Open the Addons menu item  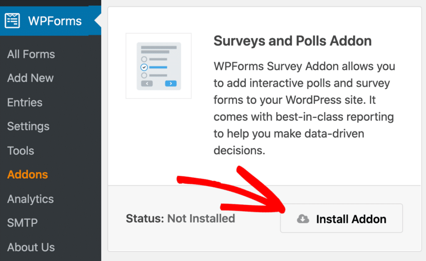click(27, 175)
